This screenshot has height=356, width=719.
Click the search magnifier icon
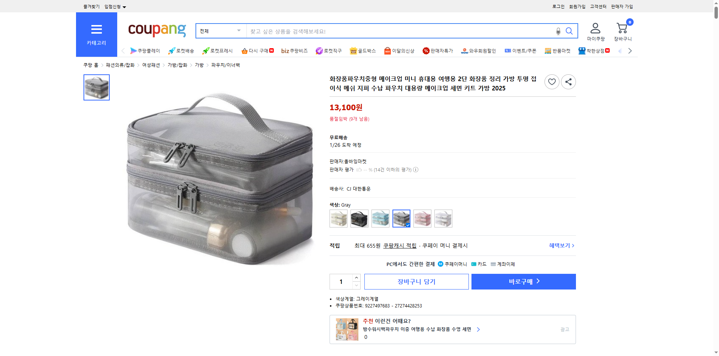(x=569, y=31)
